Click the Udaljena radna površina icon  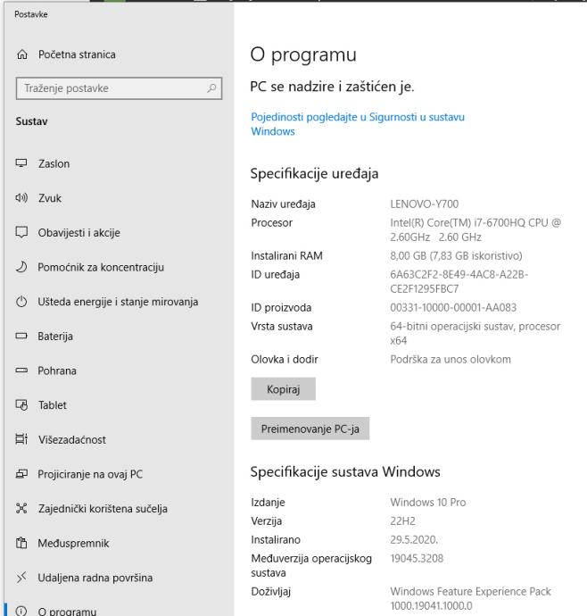click(x=21, y=577)
